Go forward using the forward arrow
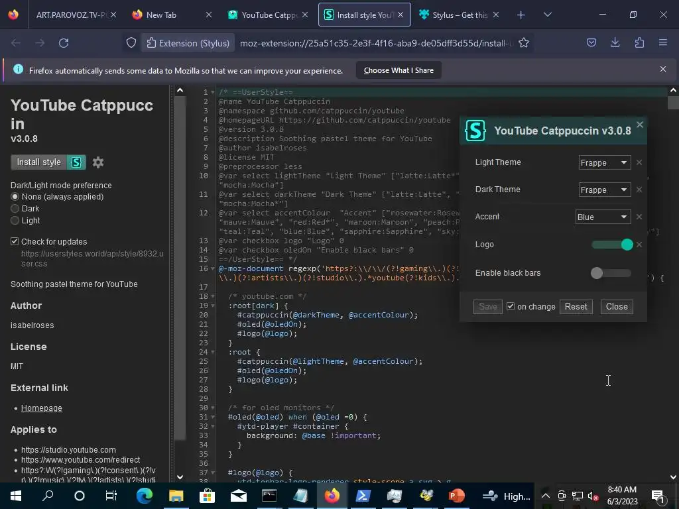679x509 pixels. 40,43
